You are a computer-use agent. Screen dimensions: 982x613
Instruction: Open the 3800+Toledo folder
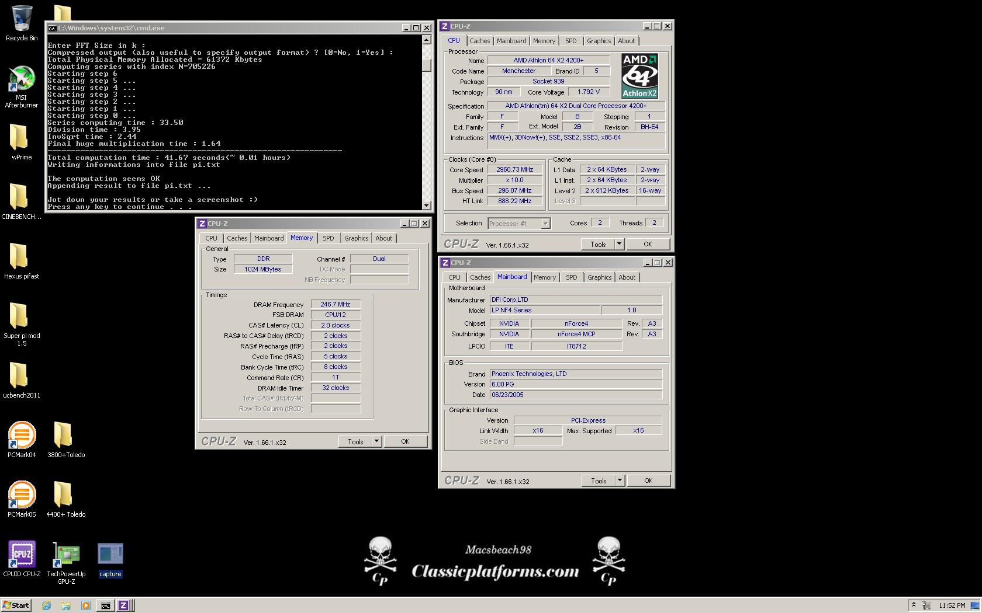tap(65, 440)
